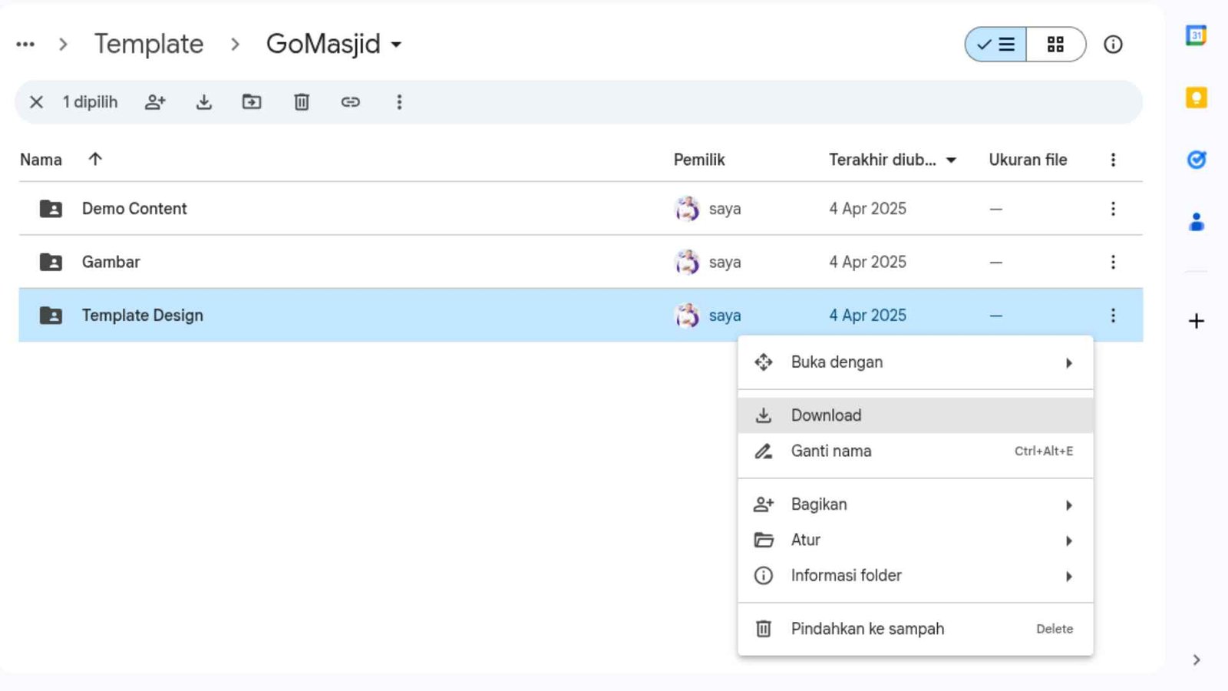This screenshot has height=691, width=1228.
Task: Choose Informasi folder in context menu
Action: pyautogui.click(x=915, y=575)
